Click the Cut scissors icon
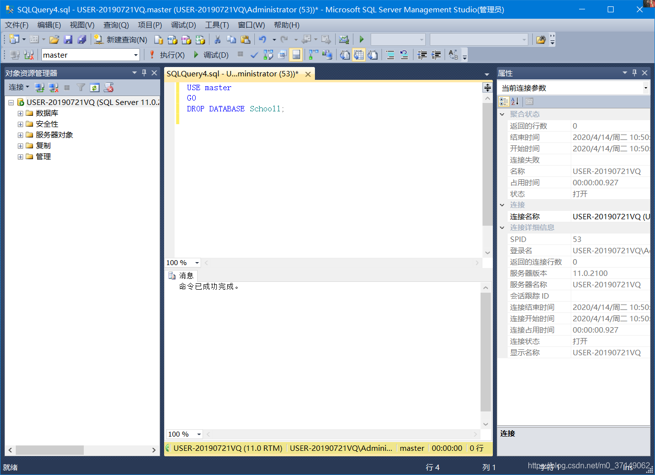Screen dimensions: 655x475 pyautogui.click(x=217, y=39)
